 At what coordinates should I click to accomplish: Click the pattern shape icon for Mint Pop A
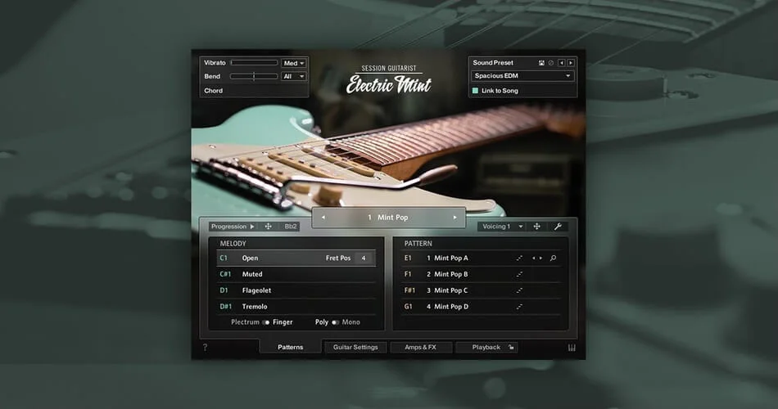519,258
